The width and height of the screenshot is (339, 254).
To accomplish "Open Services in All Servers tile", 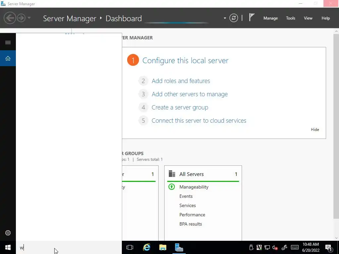I will [x=187, y=206].
